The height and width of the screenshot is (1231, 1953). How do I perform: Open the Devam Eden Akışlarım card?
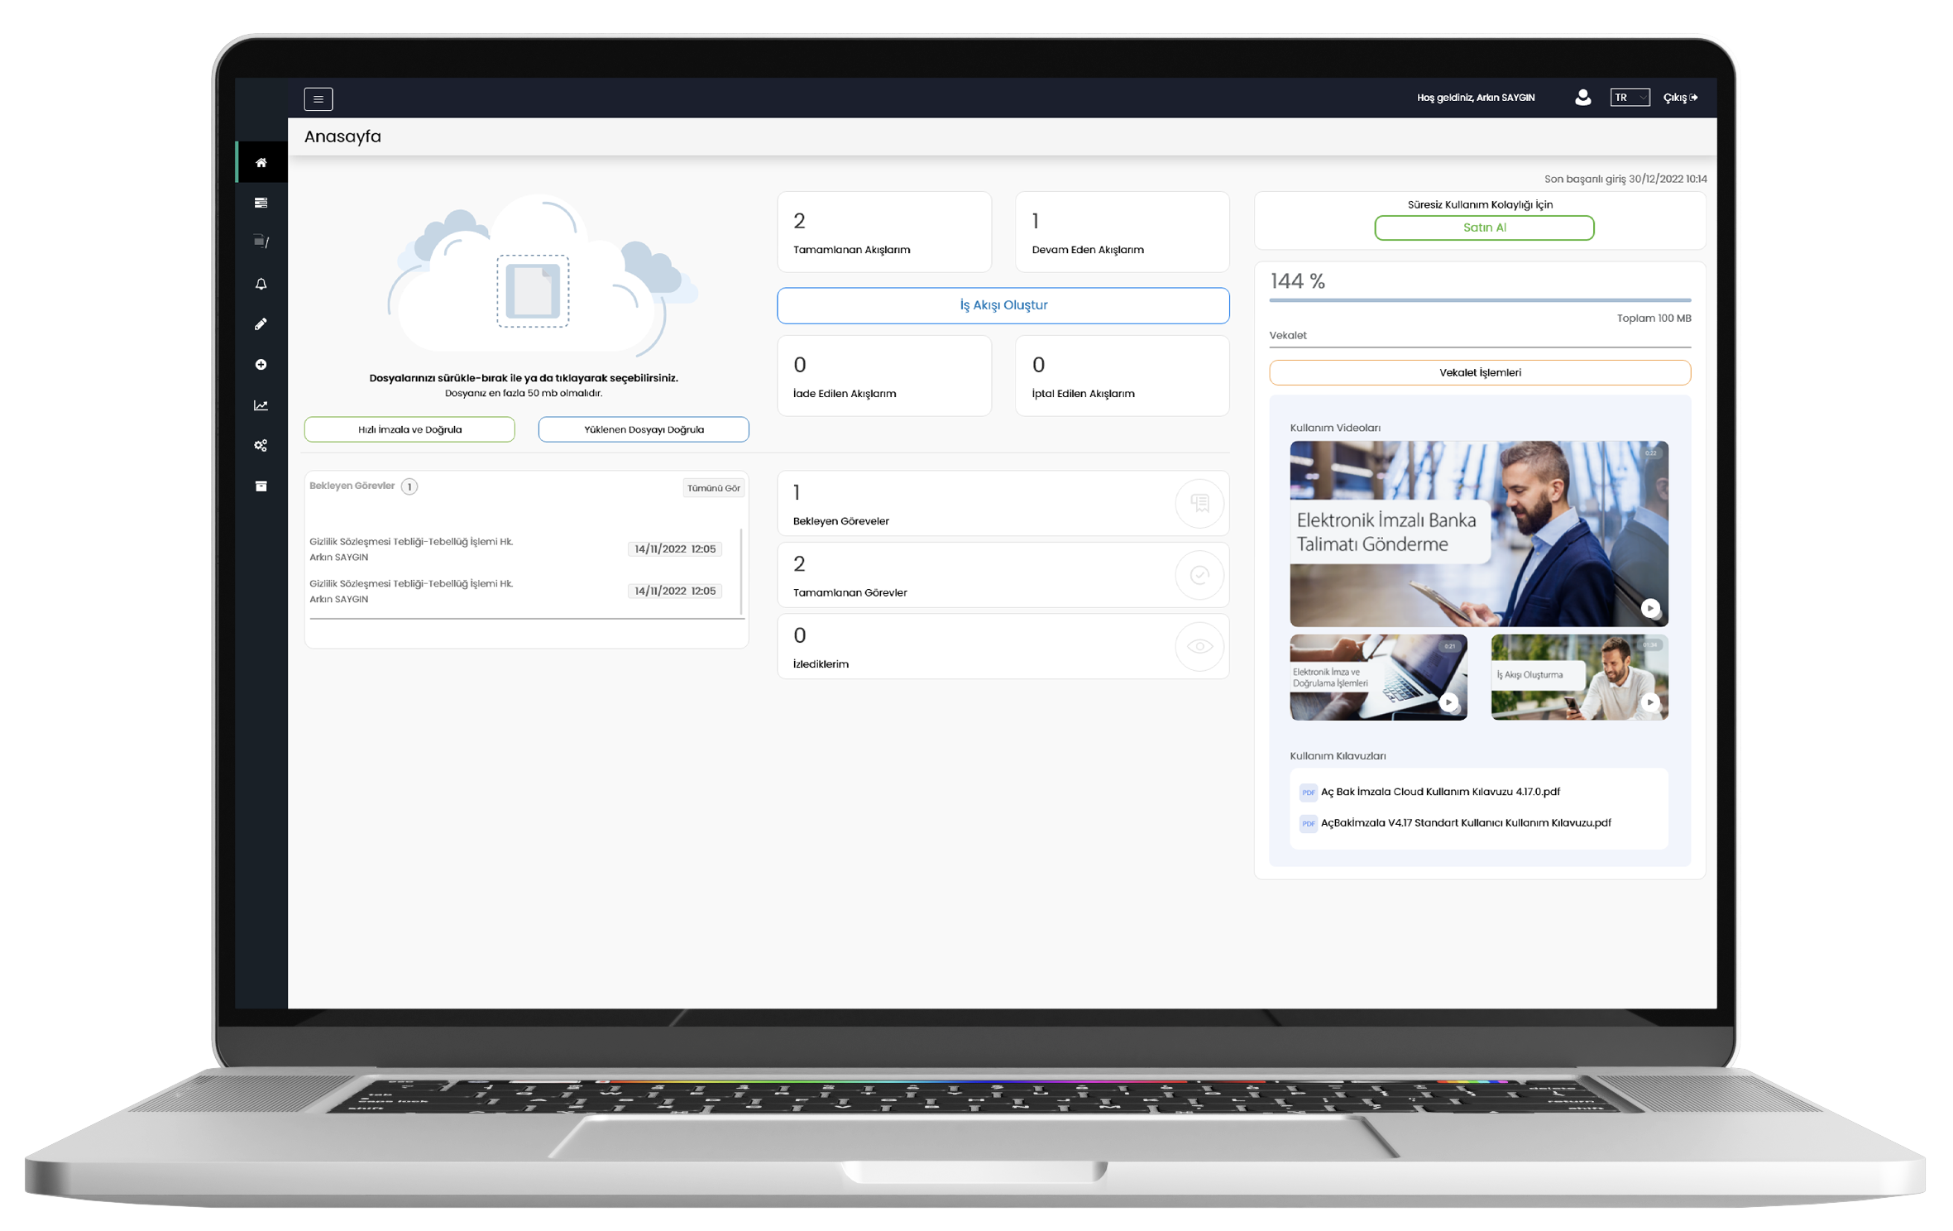click(1121, 232)
